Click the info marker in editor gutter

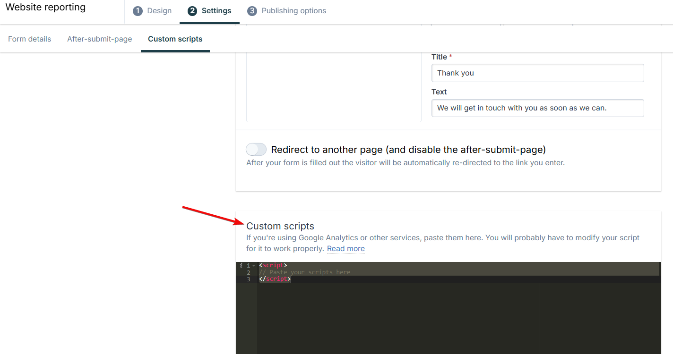241,266
